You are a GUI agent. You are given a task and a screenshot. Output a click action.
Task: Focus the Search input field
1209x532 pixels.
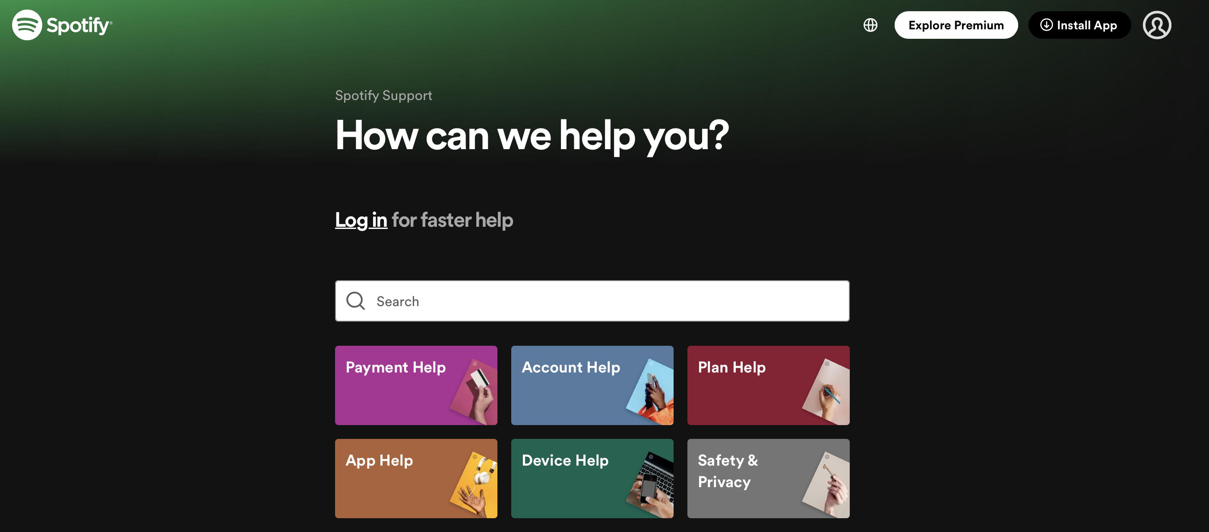pos(592,301)
